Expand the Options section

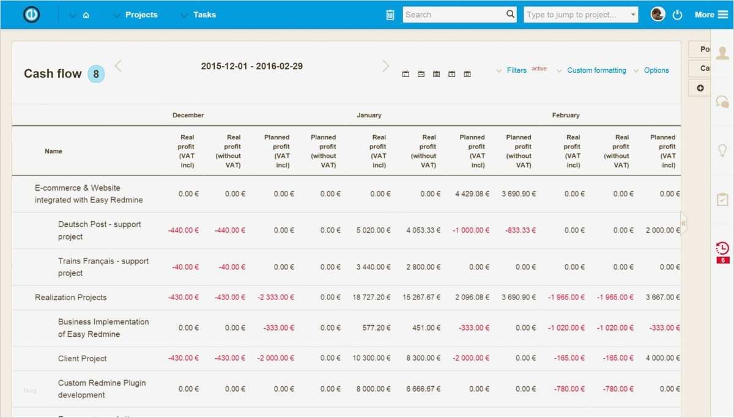656,70
